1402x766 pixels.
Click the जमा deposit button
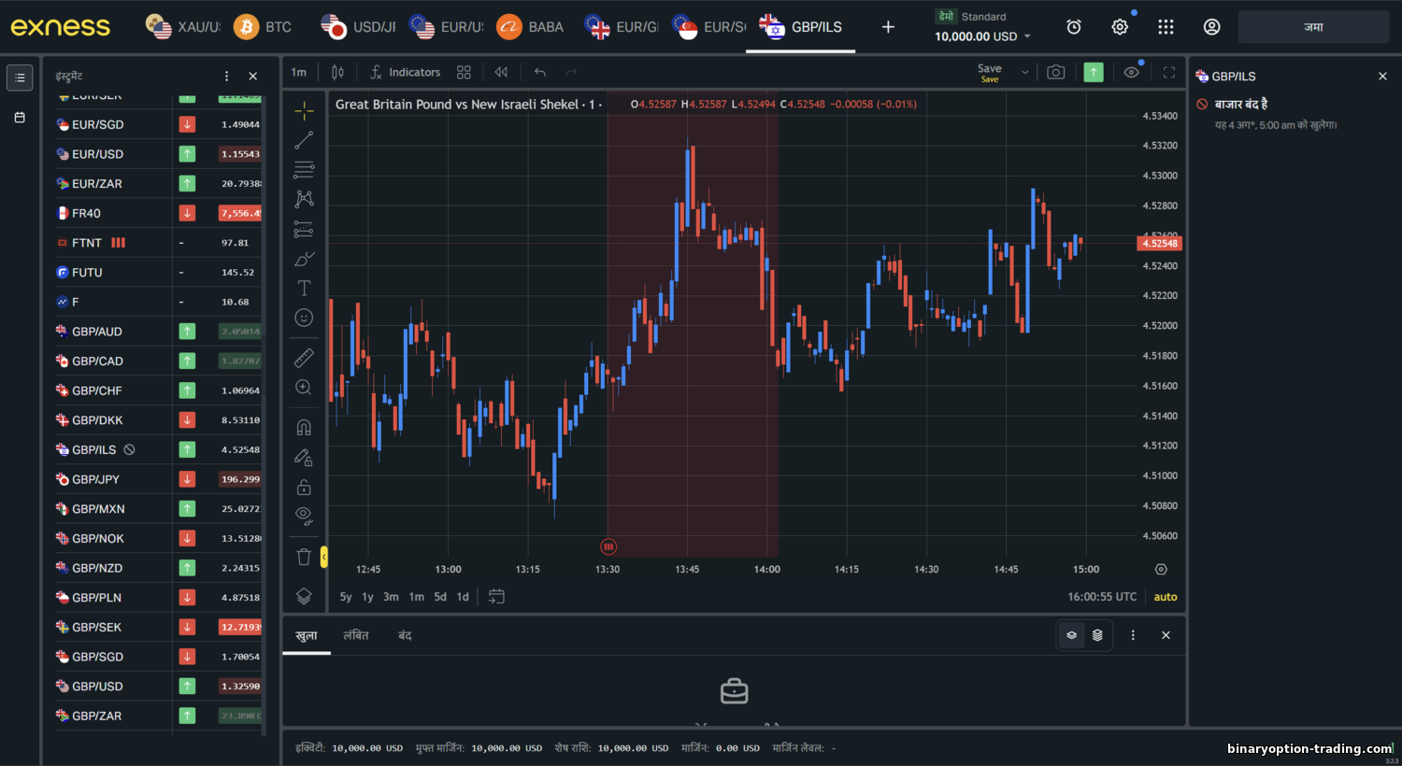[x=1313, y=27]
